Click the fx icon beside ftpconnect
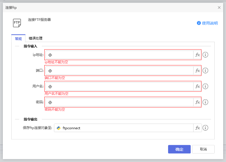226x162 pixels. click(x=197, y=128)
